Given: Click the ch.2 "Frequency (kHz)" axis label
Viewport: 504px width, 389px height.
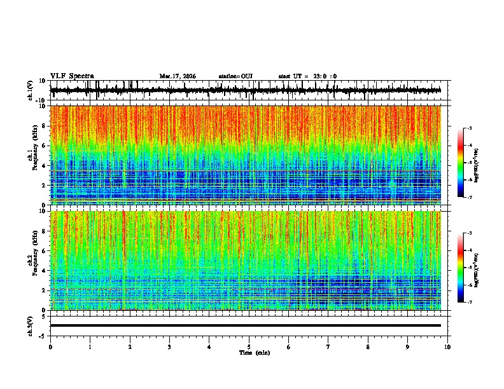Looking at the screenshot, I should [x=35, y=253].
